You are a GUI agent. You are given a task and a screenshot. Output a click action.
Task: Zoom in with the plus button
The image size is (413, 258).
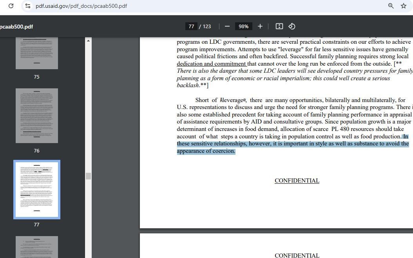(260, 26)
